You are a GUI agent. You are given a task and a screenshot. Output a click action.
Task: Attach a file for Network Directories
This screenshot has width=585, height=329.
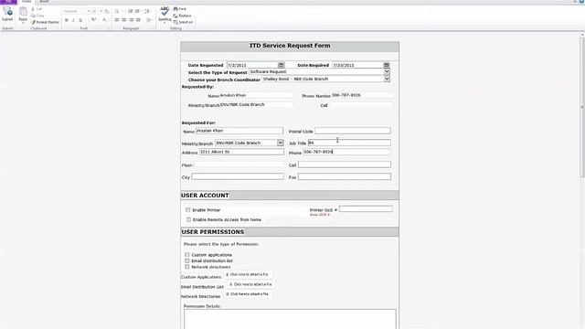pos(247,294)
